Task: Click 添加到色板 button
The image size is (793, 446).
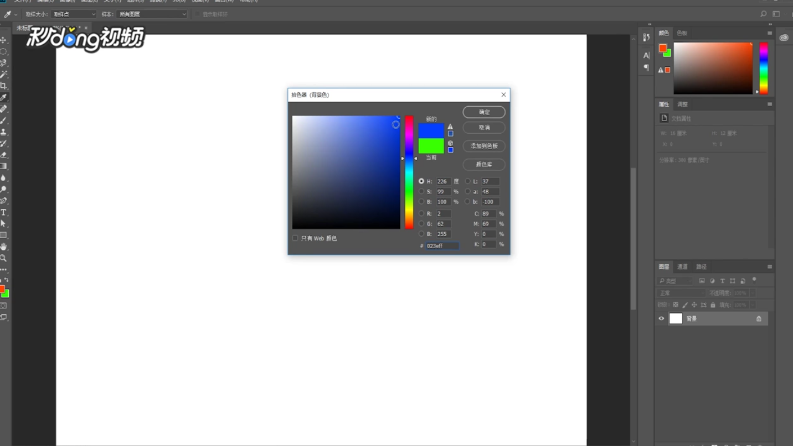Action: click(x=484, y=146)
